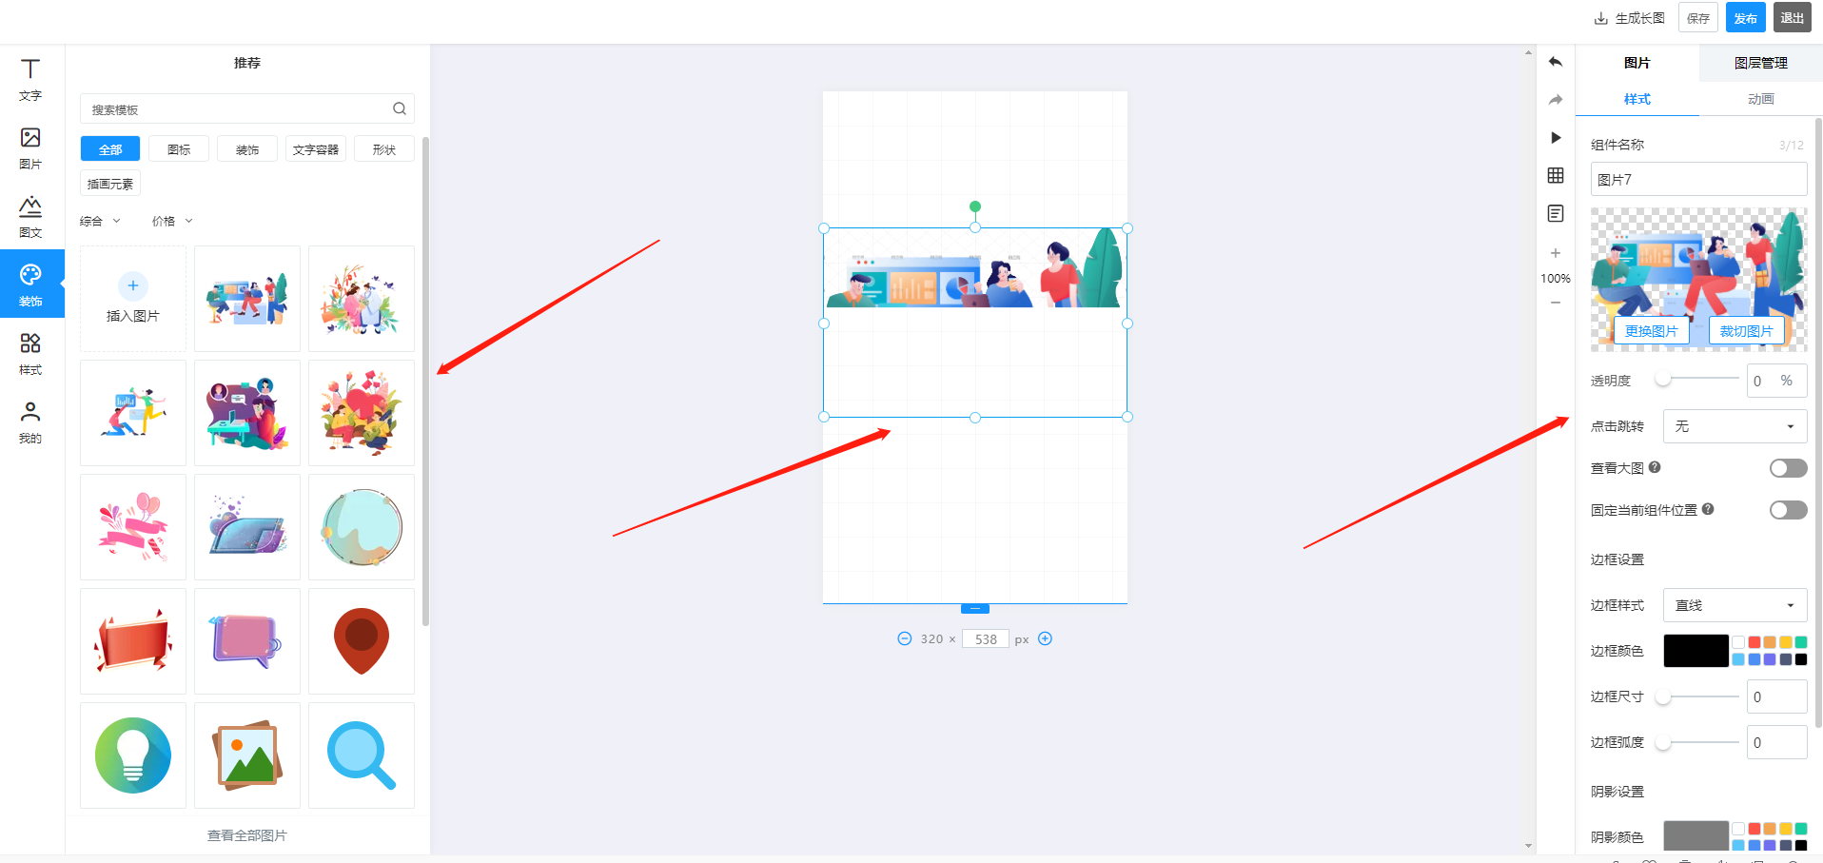Enable the 固定当前组件位置 toggle

click(1788, 510)
